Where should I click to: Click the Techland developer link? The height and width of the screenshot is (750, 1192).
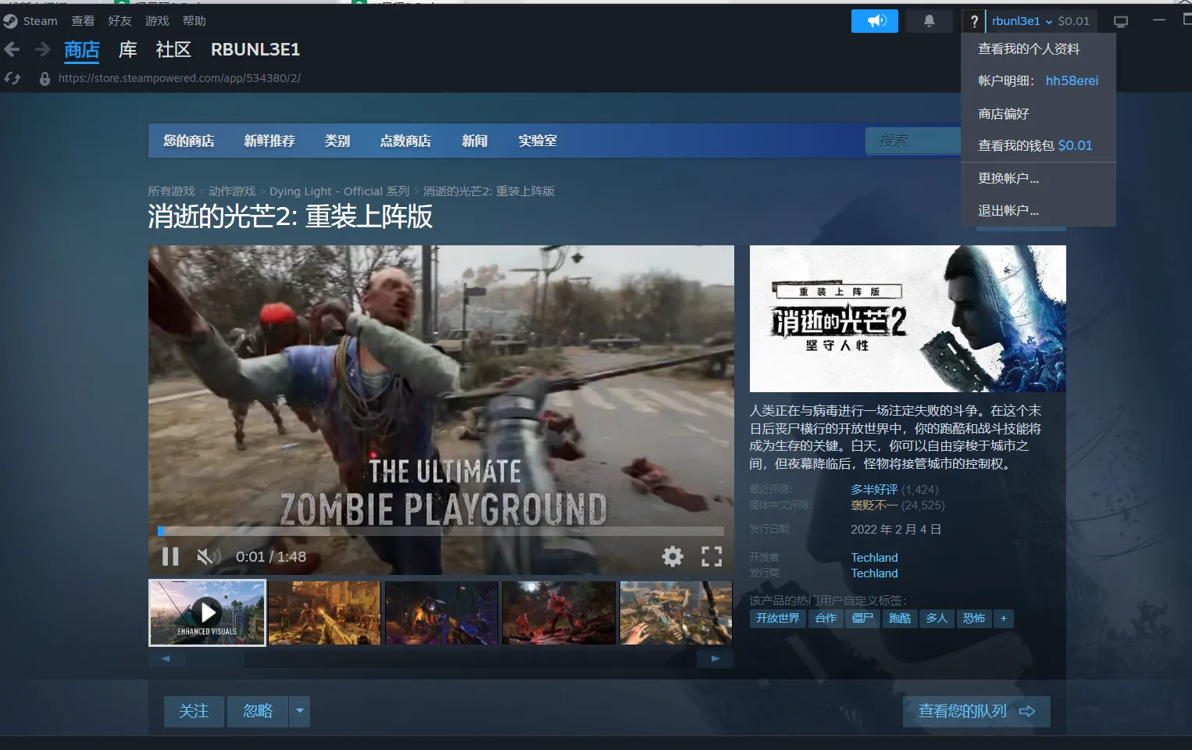[874, 558]
